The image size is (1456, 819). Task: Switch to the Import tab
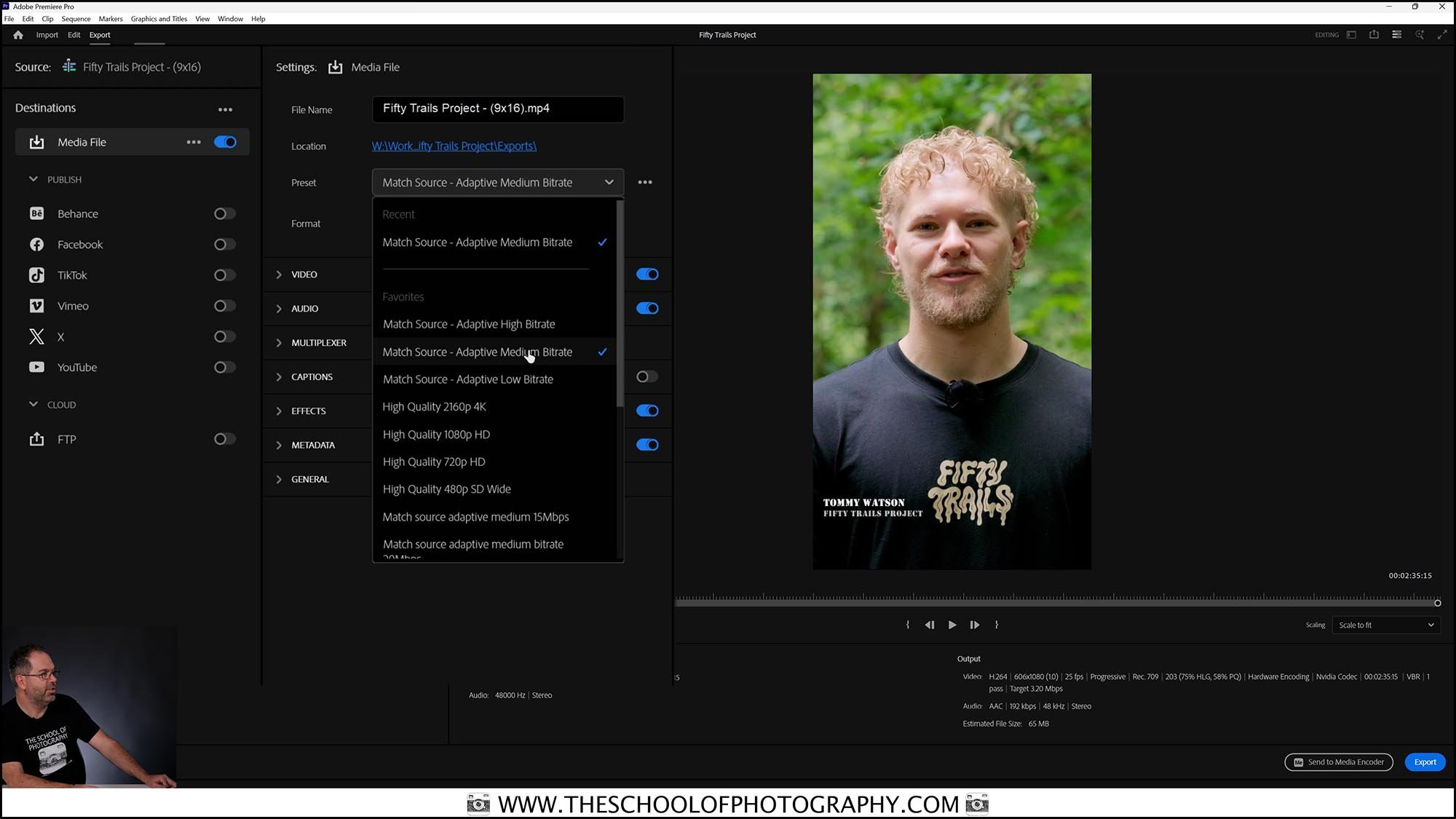(47, 34)
